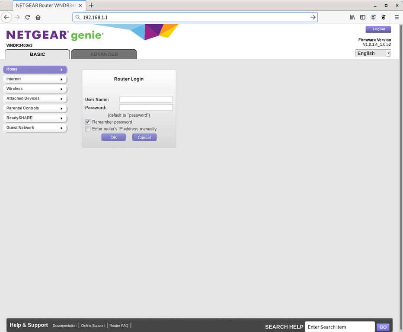This screenshot has height=332, width=403.
Task: Toggle the browser sidebar view icon
Action: point(362,17)
